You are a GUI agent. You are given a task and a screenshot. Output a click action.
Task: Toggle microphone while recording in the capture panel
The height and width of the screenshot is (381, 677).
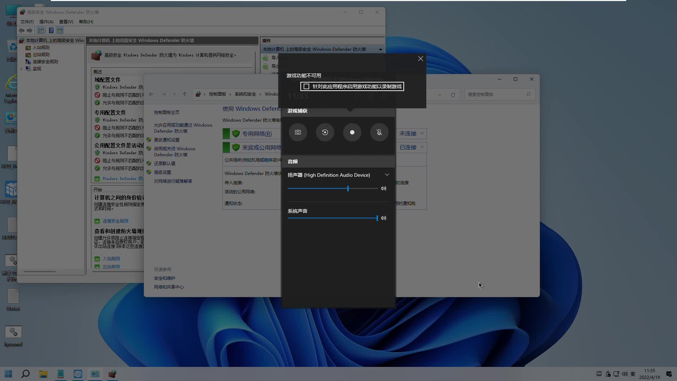pyautogui.click(x=379, y=132)
